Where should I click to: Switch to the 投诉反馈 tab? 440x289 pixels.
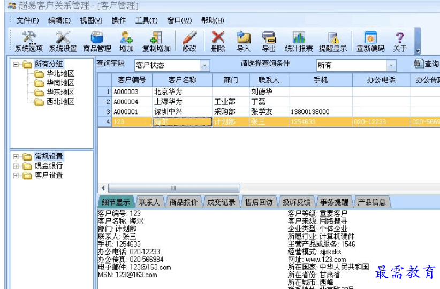point(297,202)
